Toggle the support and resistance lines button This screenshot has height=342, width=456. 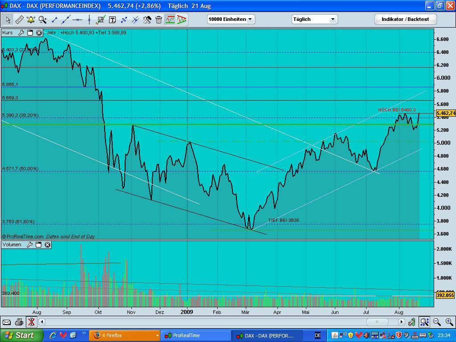tap(170, 20)
